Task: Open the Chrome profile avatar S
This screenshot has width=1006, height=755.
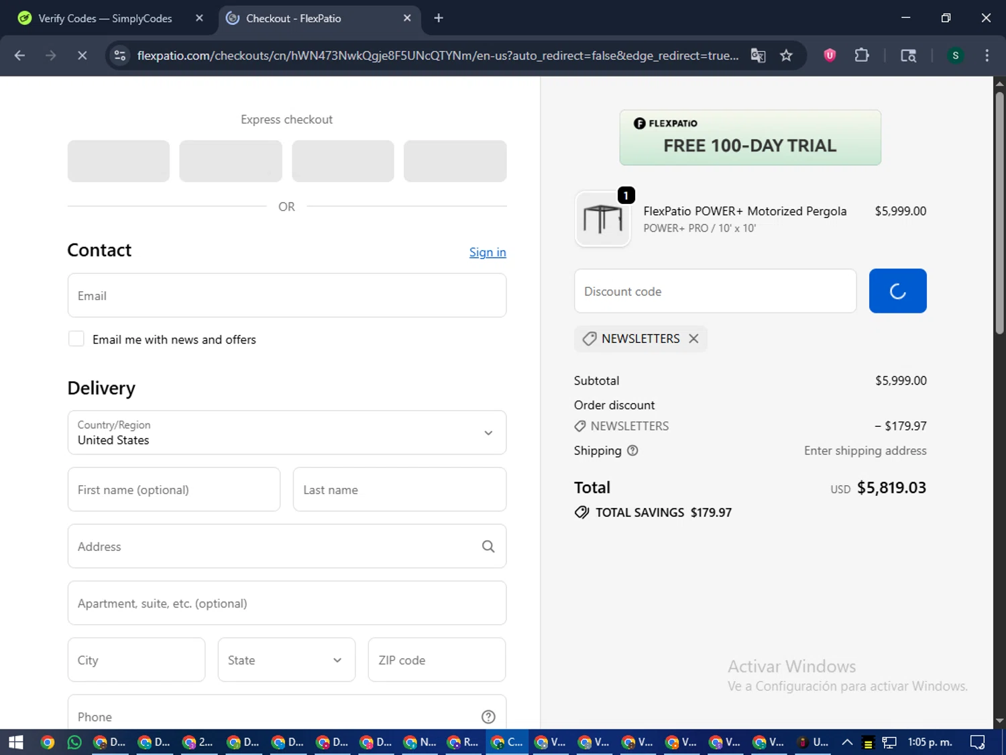Action: pos(955,56)
